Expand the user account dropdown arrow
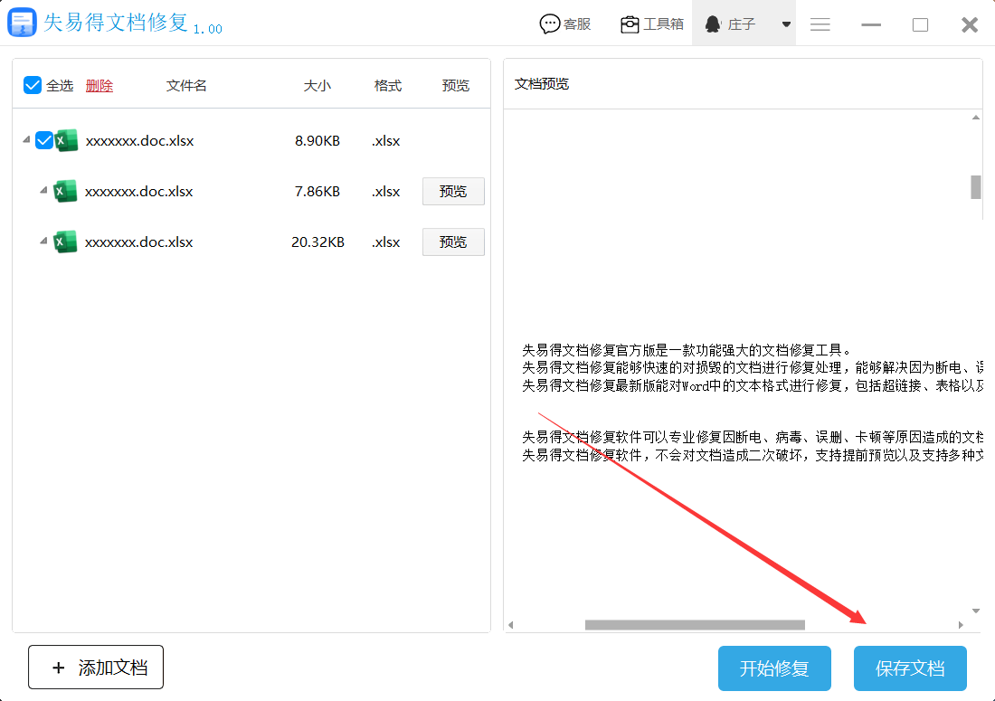The height and width of the screenshot is (701, 995). click(x=786, y=24)
